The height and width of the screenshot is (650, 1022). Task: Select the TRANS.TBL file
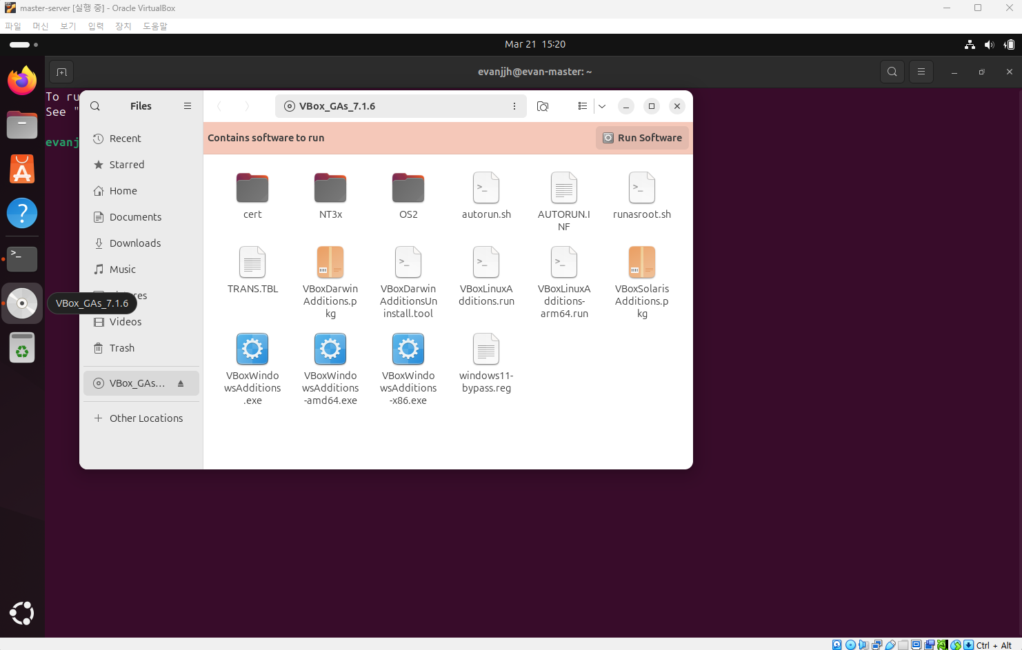pyautogui.click(x=252, y=271)
